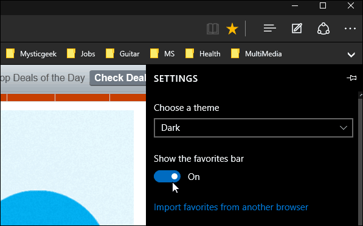Screen dimensions: 363x226
Task: Open the Health favorites folder
Action: [x=203, y=54]
